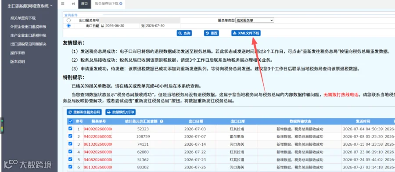Uncheck the checkbox for row 4
The image size is (395, 172).
point(71,151)
